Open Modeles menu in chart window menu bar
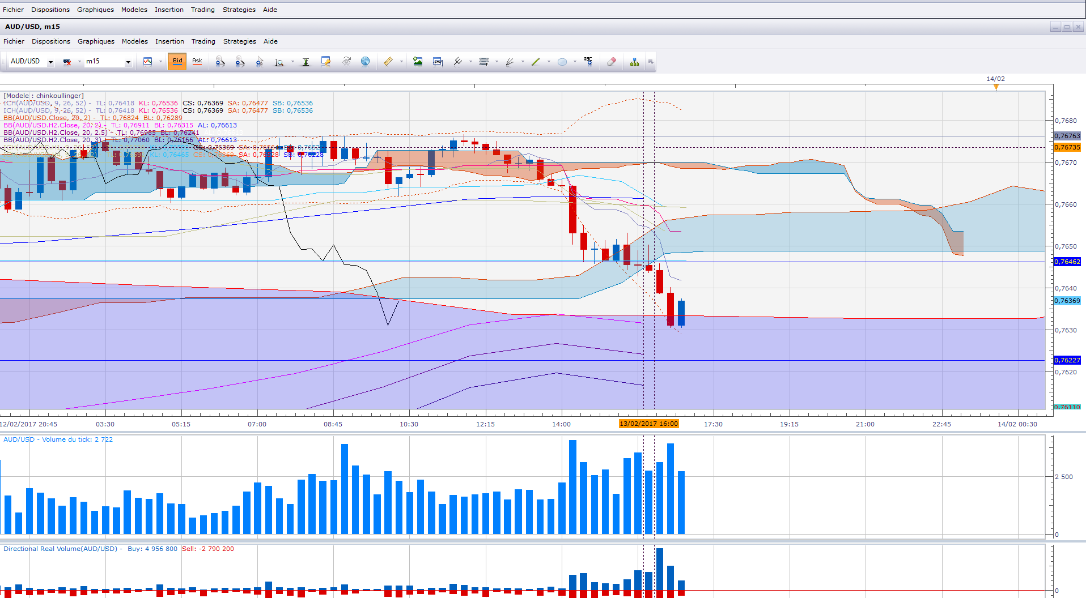1086x598 pixels. 135,41
